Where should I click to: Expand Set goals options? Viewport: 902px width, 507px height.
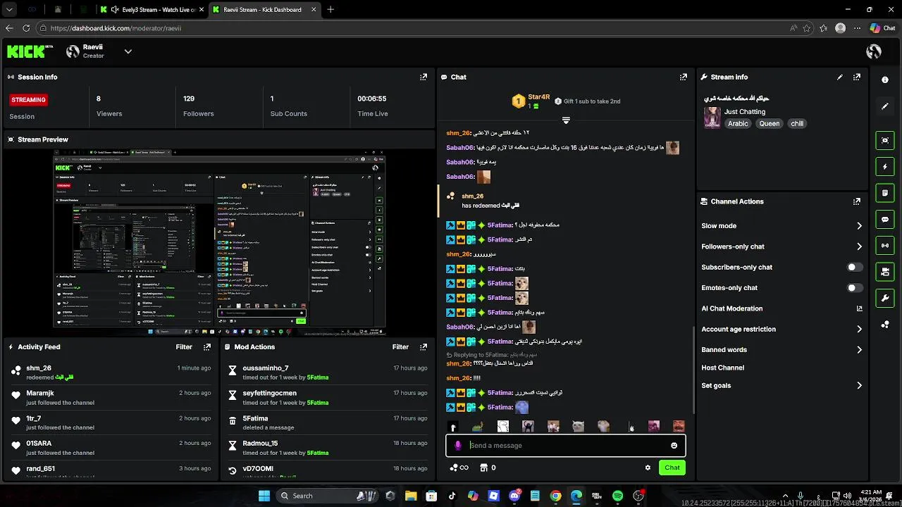[859, 385]
